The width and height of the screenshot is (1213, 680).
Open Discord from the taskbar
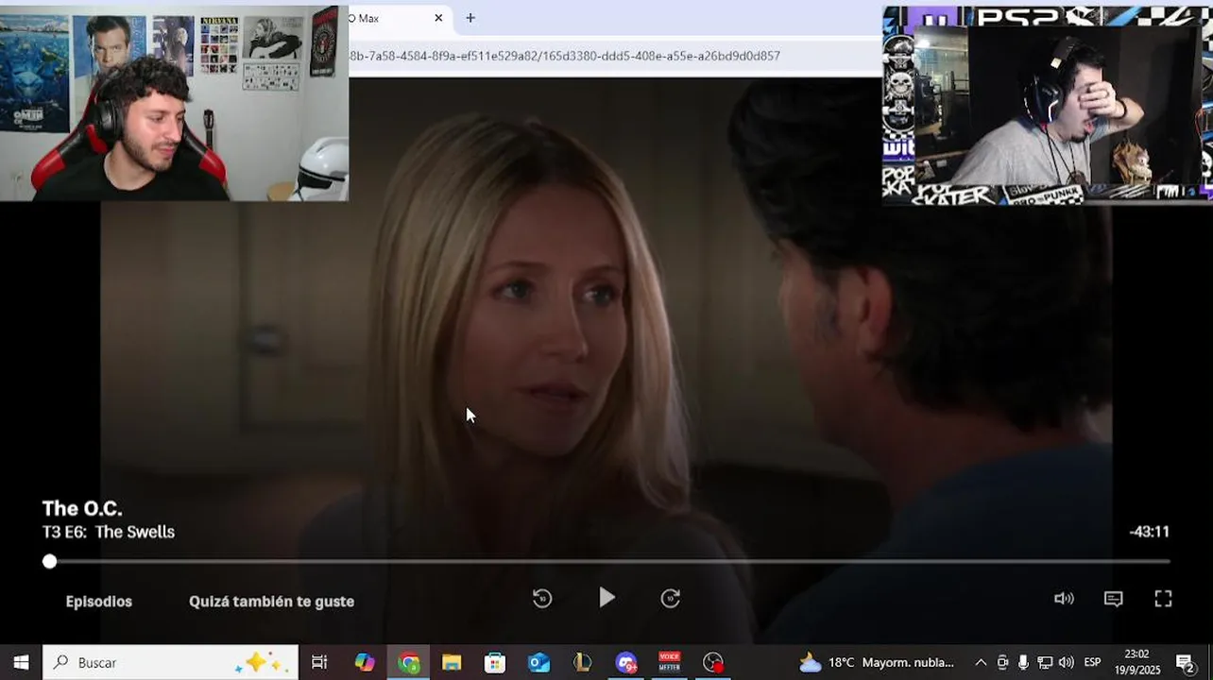(625, 663)
